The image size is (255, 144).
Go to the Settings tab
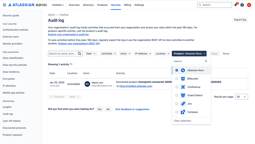tap(139, 5)
